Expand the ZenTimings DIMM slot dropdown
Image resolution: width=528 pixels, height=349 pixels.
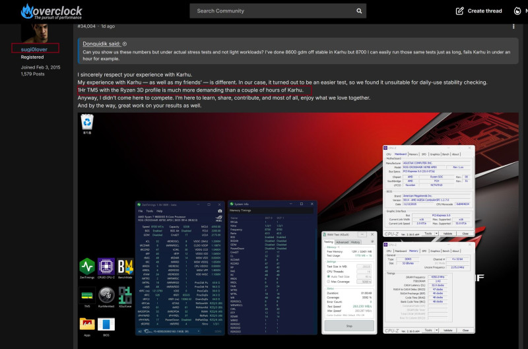(x=199, y=331)
